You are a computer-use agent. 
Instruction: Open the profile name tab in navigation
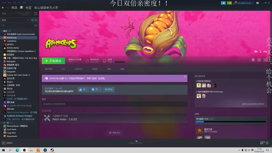coord(46,7)
